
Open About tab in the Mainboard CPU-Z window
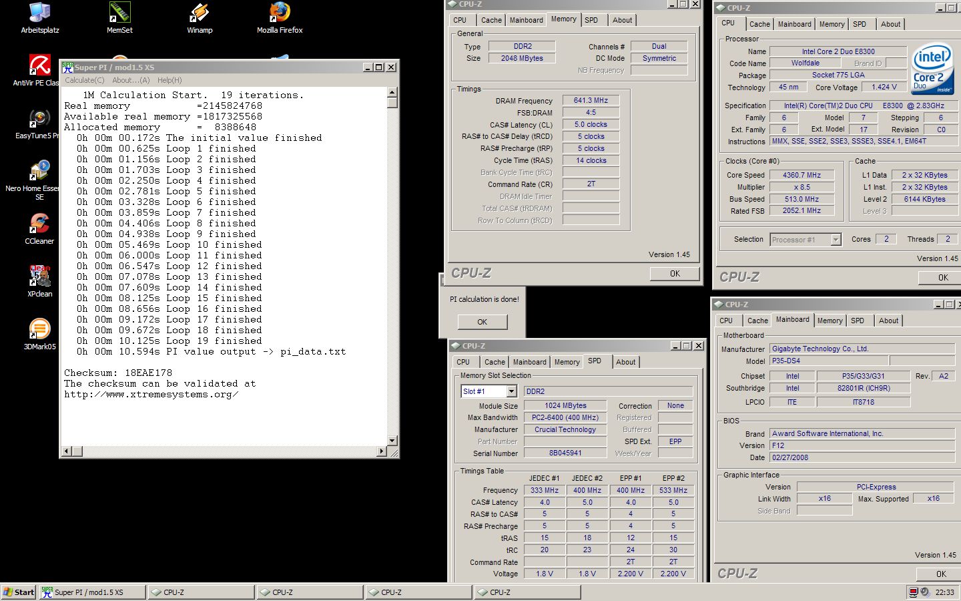(x=888, y=321)
